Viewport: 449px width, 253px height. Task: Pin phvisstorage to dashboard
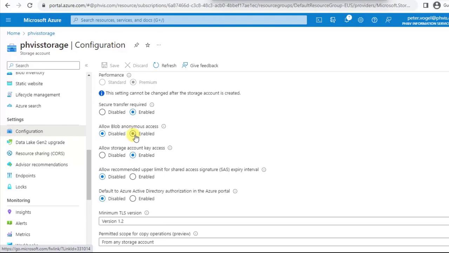coord(136,45)
